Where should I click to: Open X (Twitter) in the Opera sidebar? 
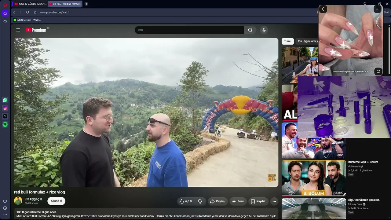click(x=5, y=116)
